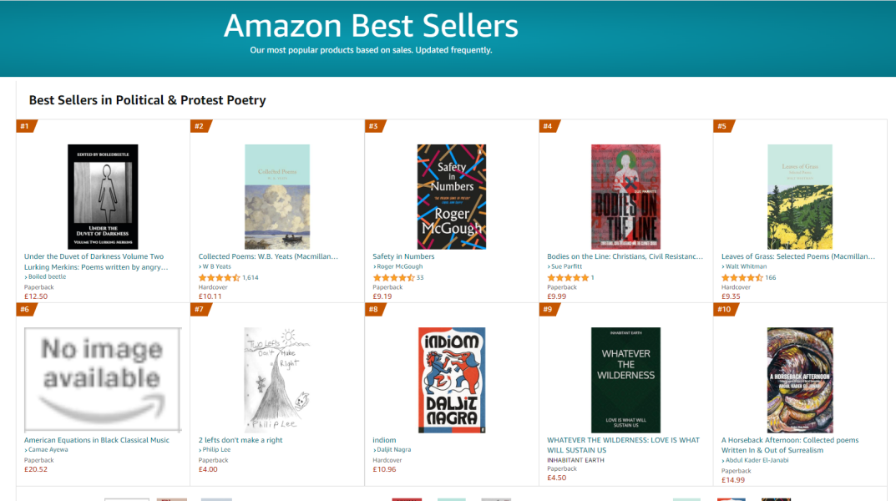Open the Boiled beetle author link
The width and height of the screenshot is (896, 501).
[x=47, y=276]
